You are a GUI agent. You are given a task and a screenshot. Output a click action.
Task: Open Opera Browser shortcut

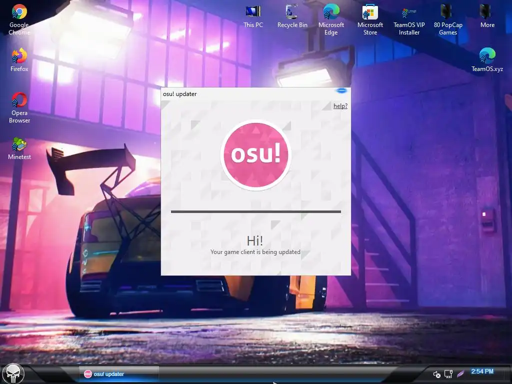pos(19,108)
